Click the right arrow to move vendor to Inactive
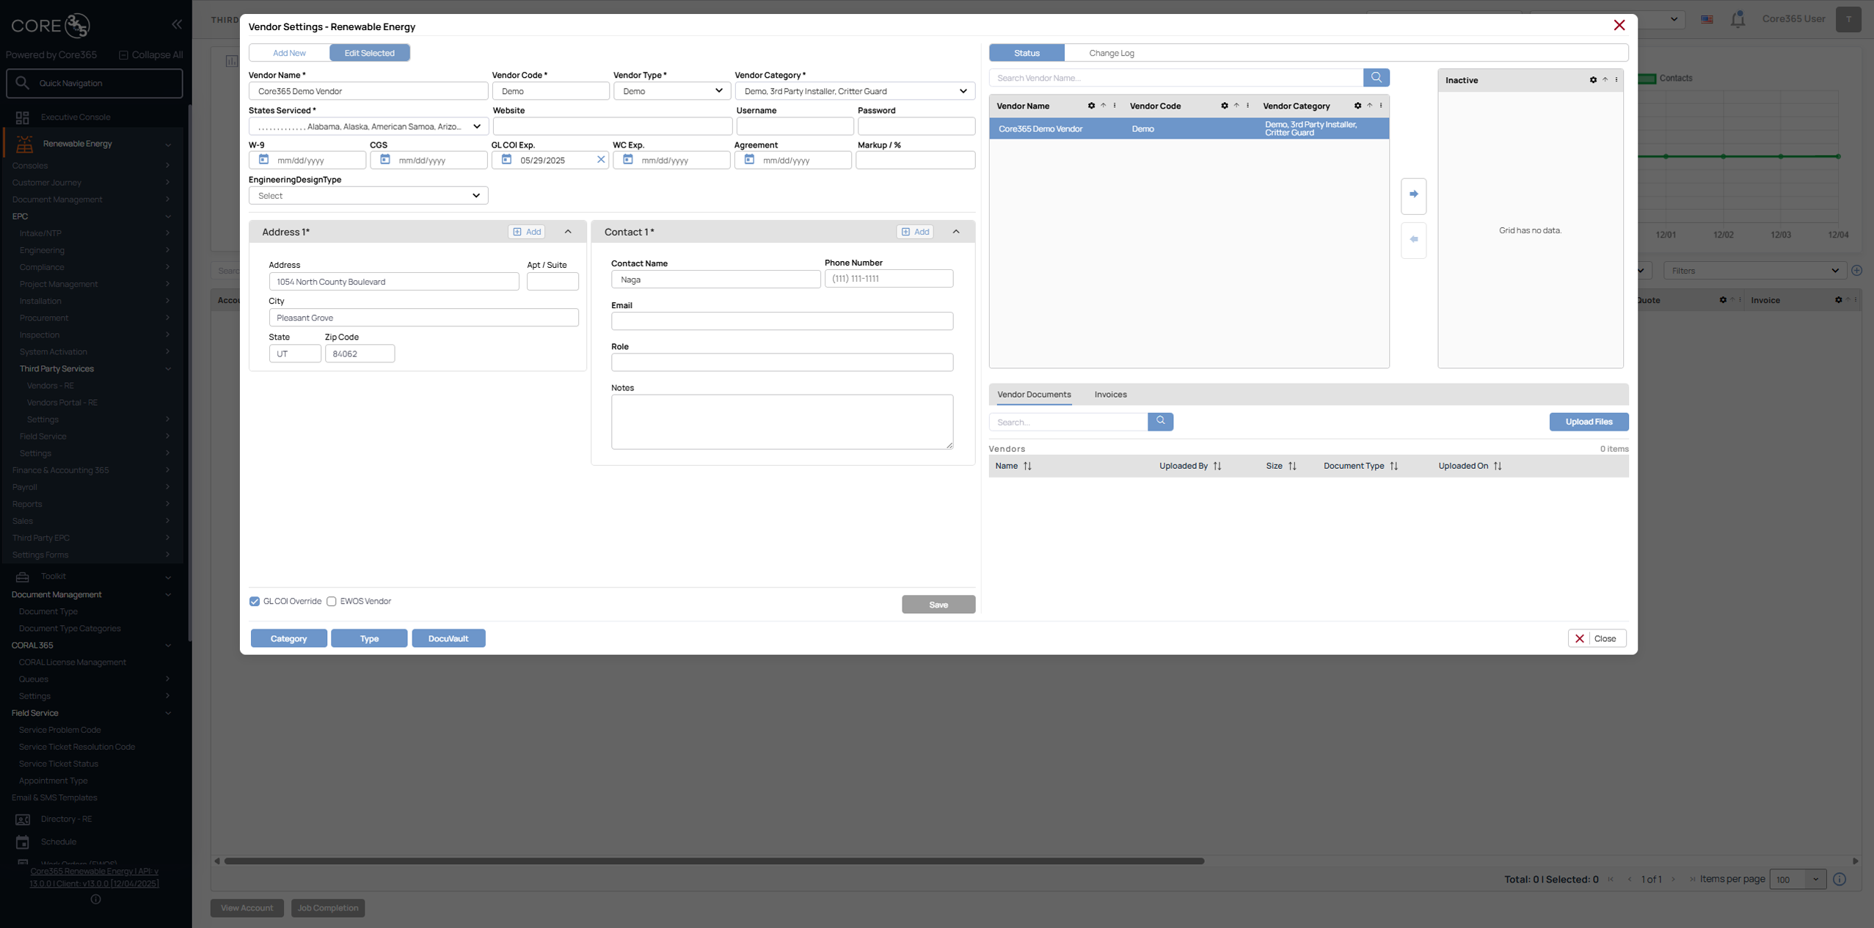This screenshot has height=928, width=1874. (x=1413, y=195)
